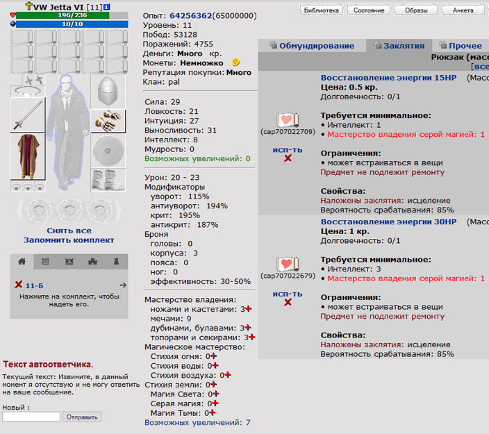Click the boots equipment slot
The height and width of the screenshot is (434, 489).
(x=108, y=178)
